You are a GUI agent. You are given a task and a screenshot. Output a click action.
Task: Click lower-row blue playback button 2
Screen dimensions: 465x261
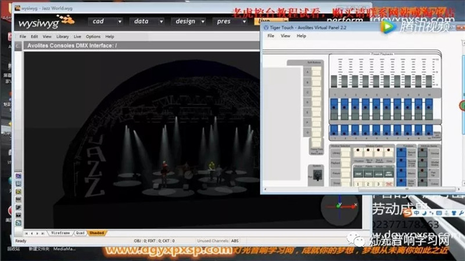pos(345,130)
